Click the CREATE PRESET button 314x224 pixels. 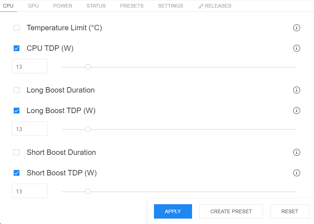point(231,211)
